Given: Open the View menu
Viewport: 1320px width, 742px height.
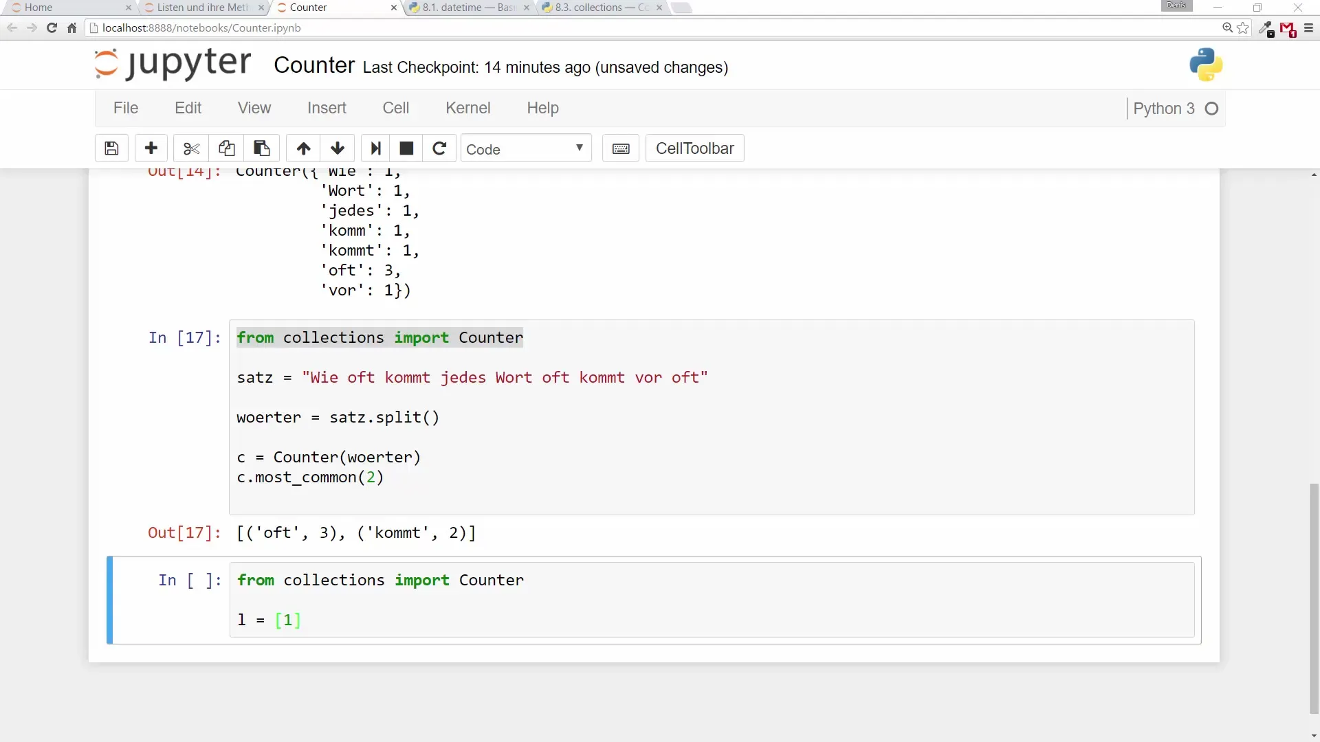Looking at the screenshot, I should pyautogui.click(x=254, y=108).
